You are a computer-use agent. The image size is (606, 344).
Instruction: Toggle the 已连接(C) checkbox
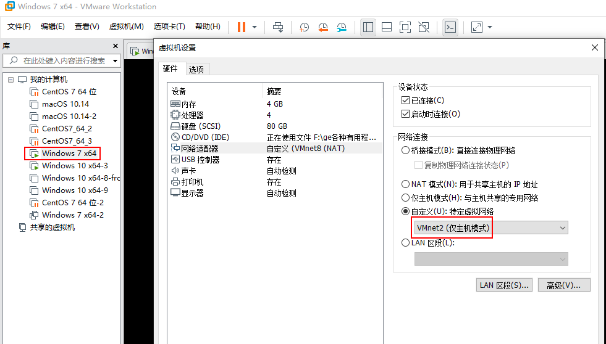[x=405, y=100]
